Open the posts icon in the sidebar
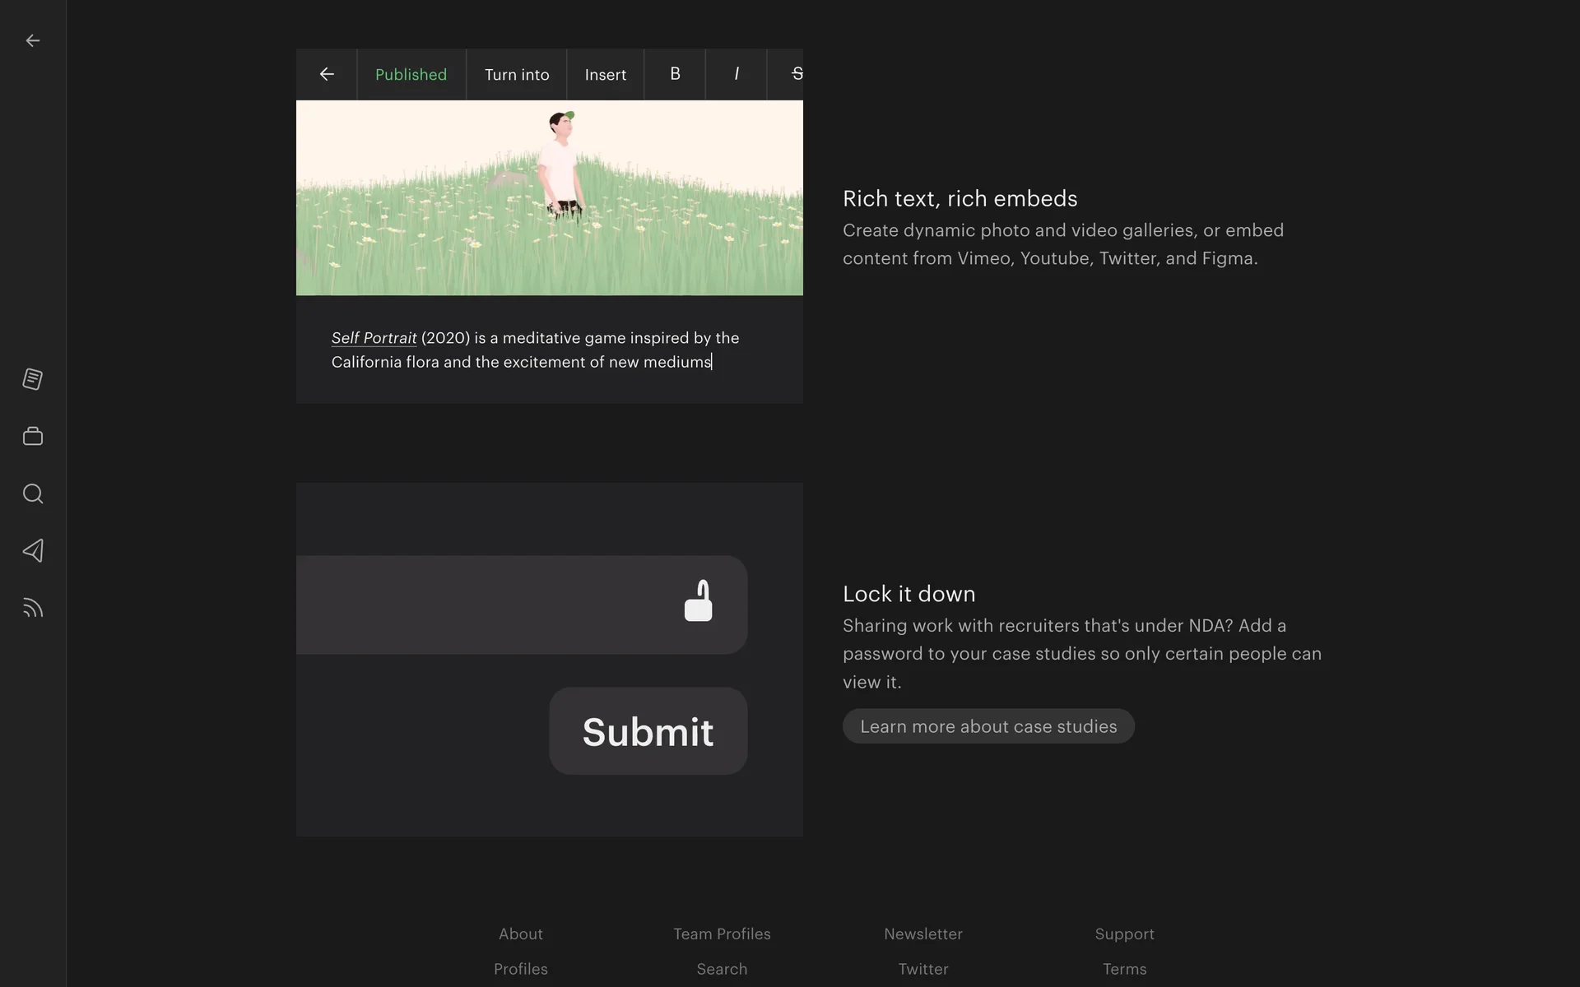 (33, 379)
